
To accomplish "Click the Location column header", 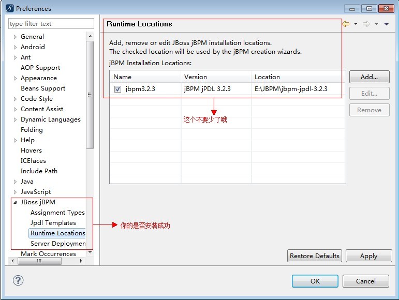I will [298, 77].
